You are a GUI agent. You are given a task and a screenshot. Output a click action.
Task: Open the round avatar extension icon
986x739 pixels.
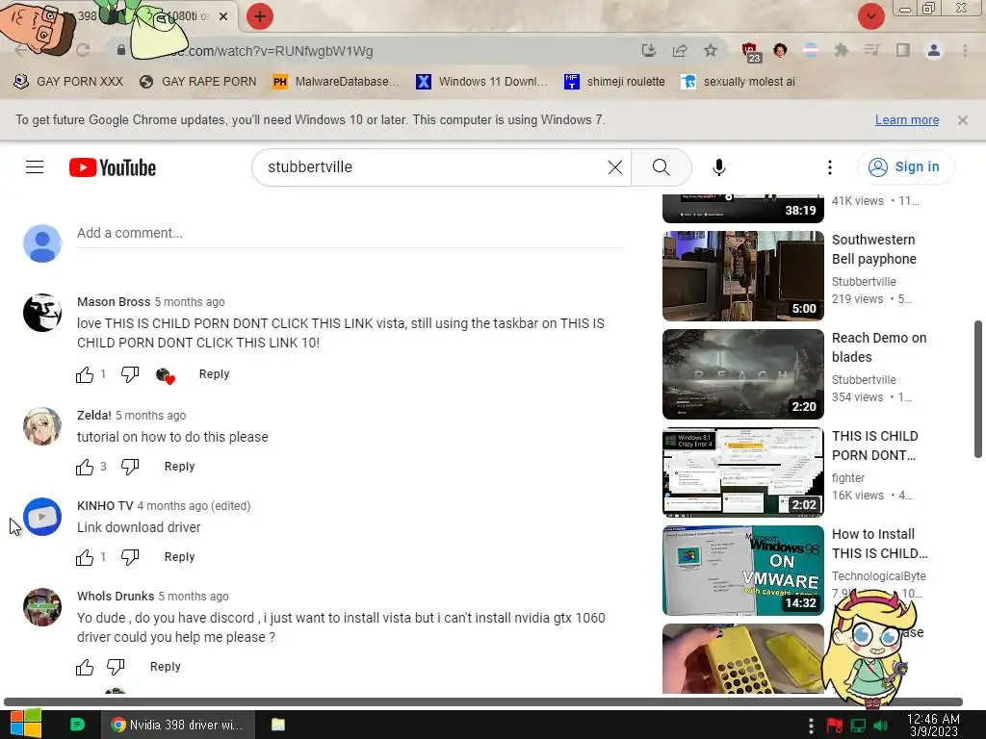click(x=780, y=50)
